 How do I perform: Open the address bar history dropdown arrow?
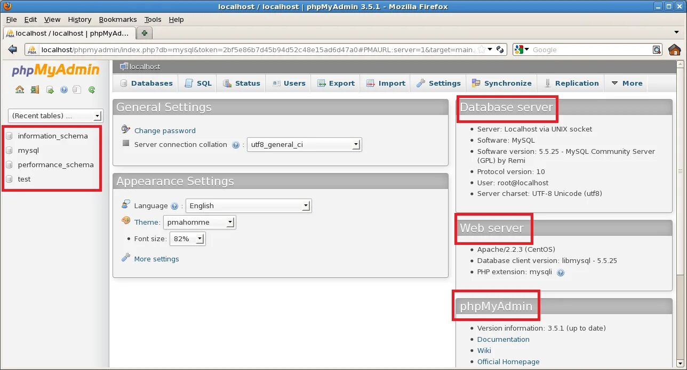490,50
